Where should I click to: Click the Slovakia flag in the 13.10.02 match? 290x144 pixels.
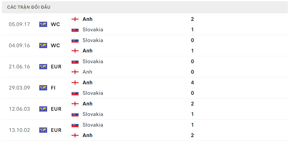(x=75, y=125)
